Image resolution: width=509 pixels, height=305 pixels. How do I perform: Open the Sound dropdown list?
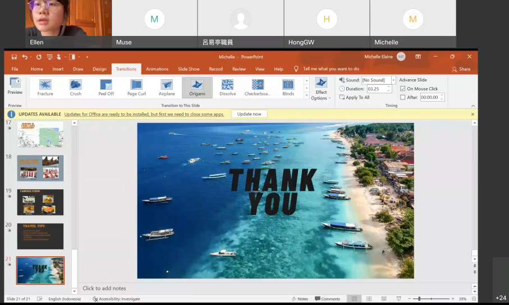393,80
